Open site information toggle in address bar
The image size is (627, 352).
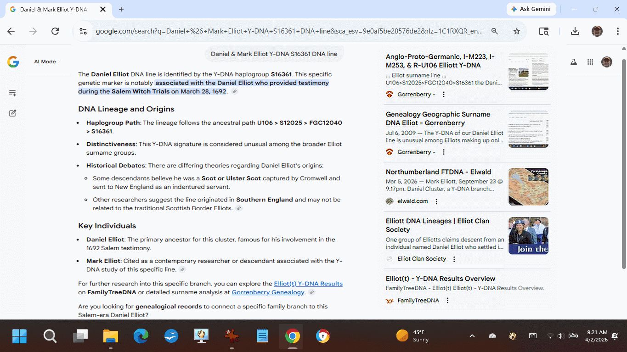[83, 31]
